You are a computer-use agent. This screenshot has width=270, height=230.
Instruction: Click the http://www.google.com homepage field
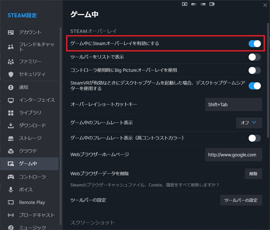233,155
